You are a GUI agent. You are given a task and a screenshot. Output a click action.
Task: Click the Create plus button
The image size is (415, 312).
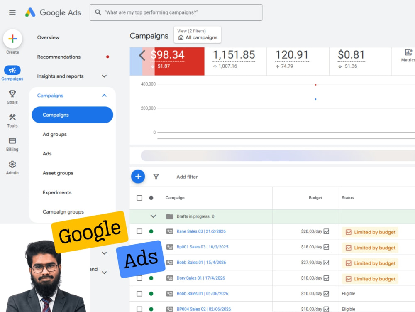click(12, 39)
